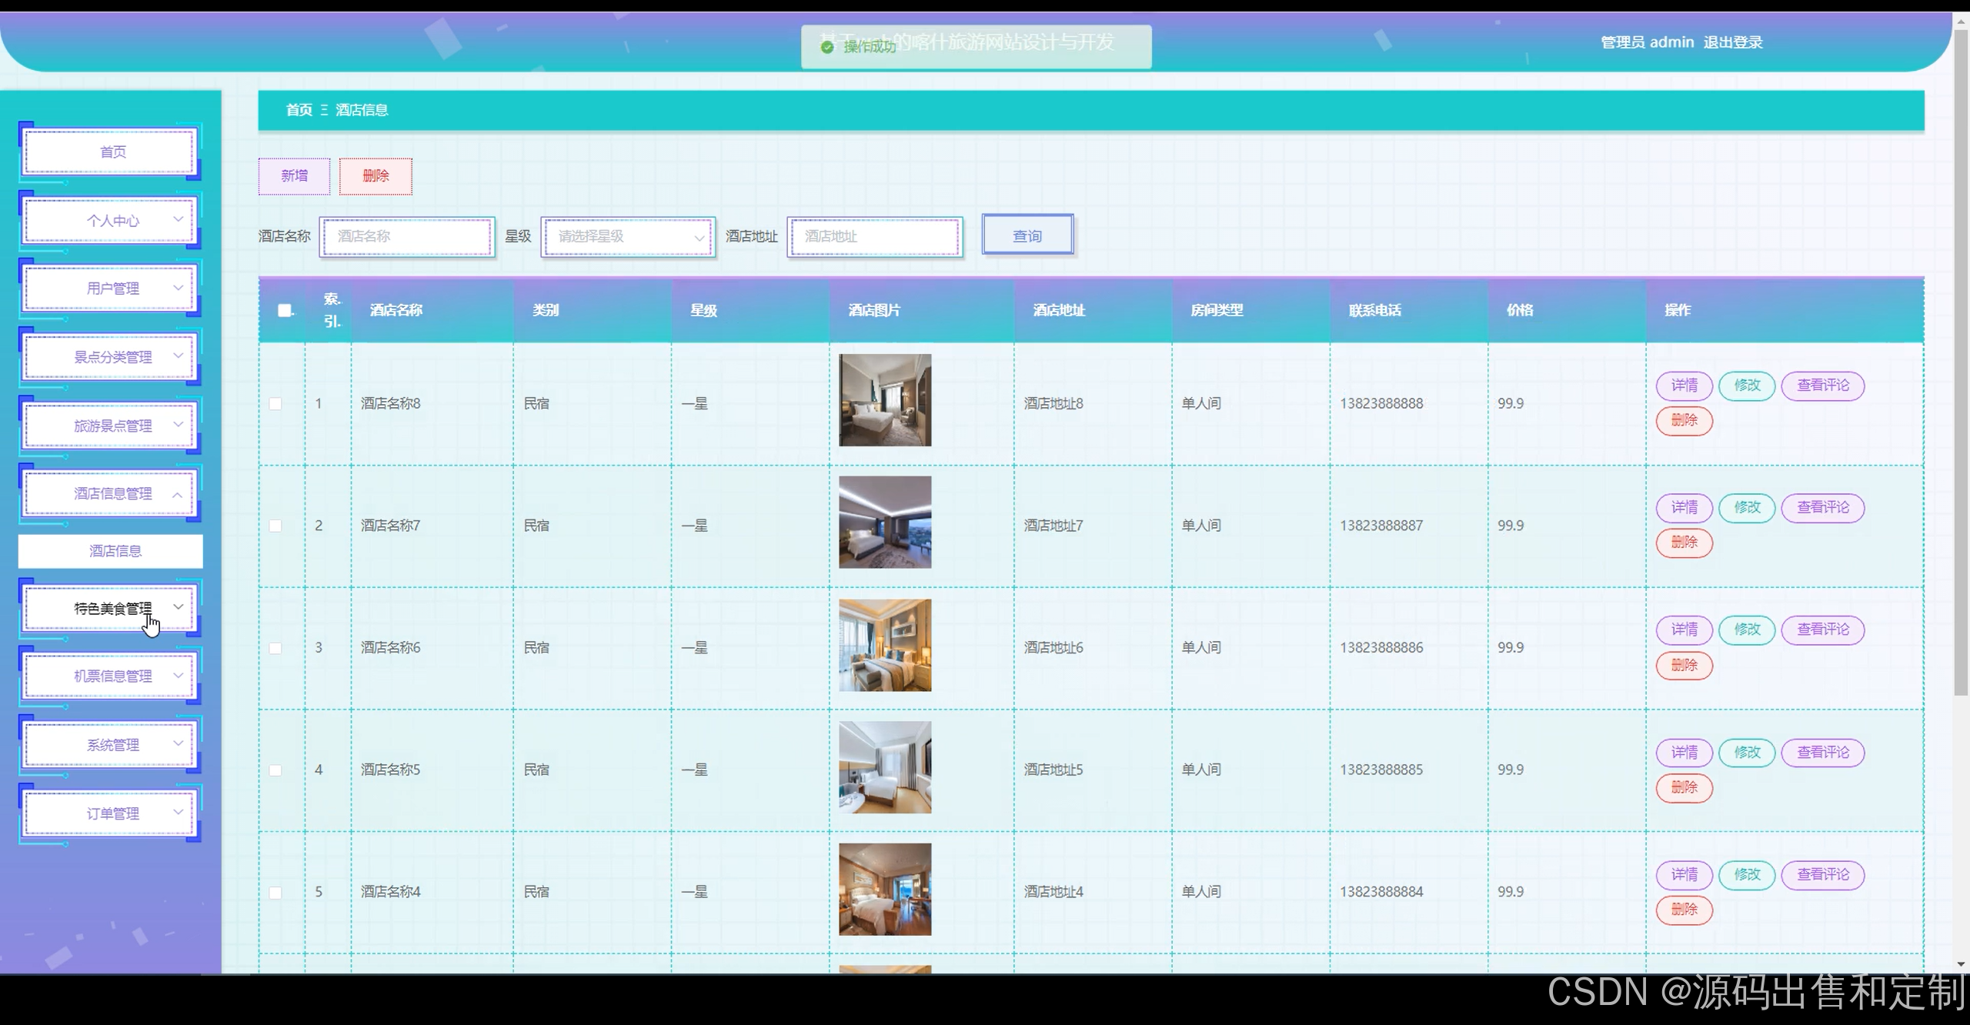Click the red 删除 batch delete button
The width and height of the screenshot is (1970, 1025).
click(x=376, y=176)
